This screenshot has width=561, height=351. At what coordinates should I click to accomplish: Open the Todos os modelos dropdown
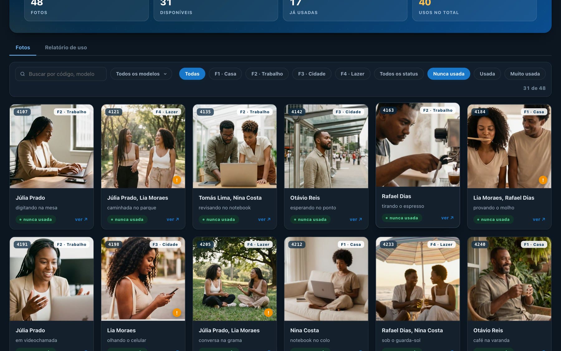141,74
